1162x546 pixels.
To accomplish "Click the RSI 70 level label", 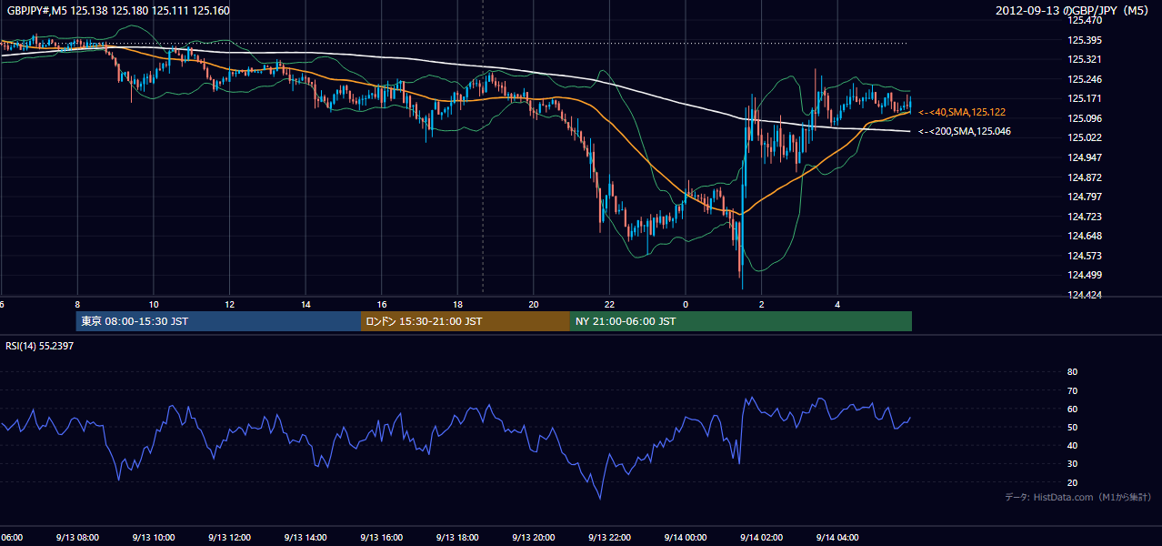I will coord(1072,390).
